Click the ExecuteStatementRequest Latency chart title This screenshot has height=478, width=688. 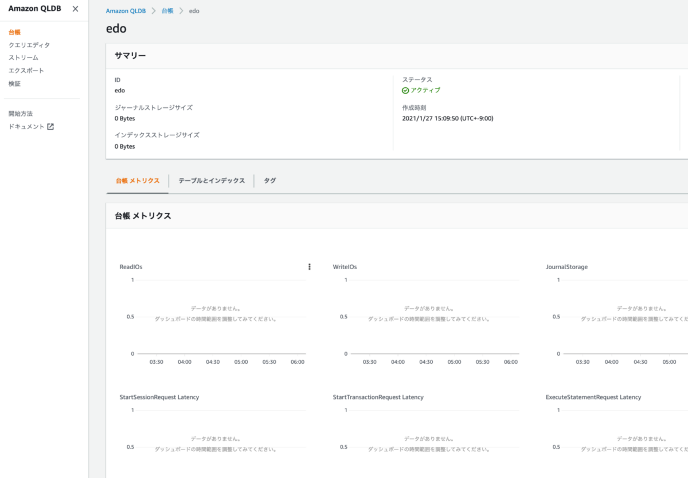593,397
